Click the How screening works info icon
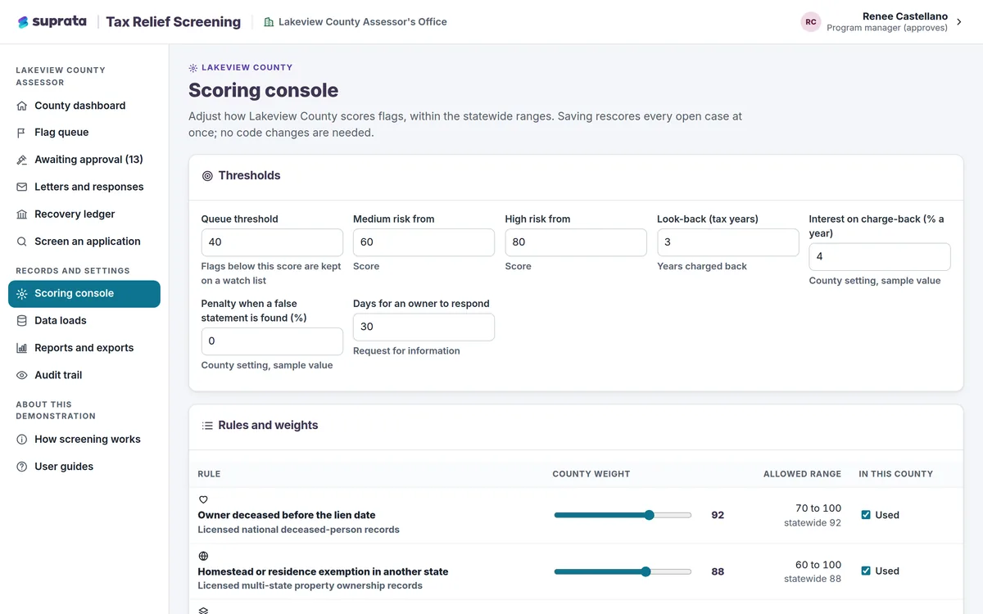The image size is (983, 614). pyautogui.click(x=21, y=440)
